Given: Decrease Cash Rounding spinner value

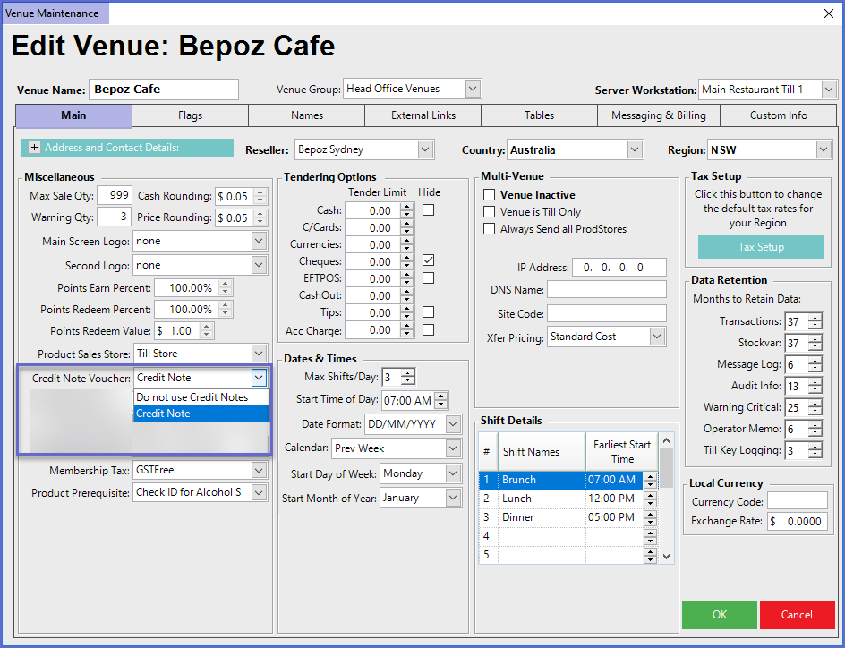Looking at the screenshot, I should (x=260, y=200).
